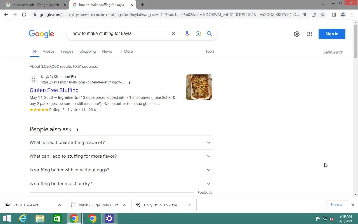
Task: Open the three-dot menu beside Kayla's Kitch result
Action: click(x=129, y=82)
